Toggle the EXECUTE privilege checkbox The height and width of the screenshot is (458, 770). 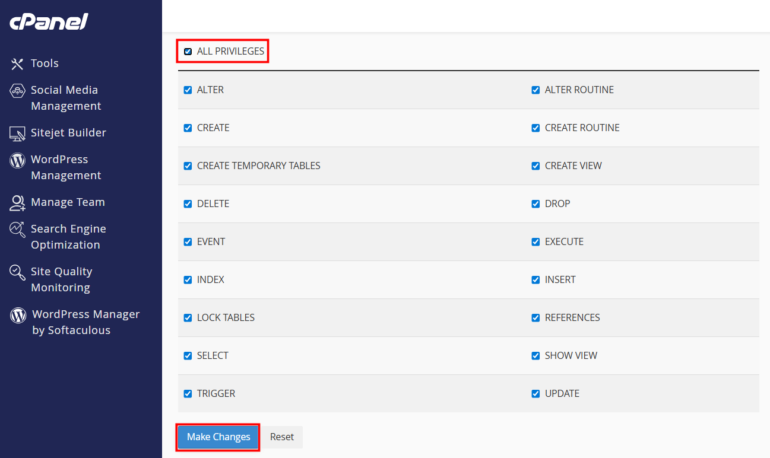pos(535,242)
